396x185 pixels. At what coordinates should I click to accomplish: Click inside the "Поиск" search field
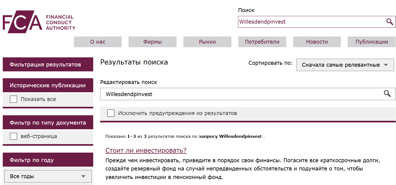[303, 22]
